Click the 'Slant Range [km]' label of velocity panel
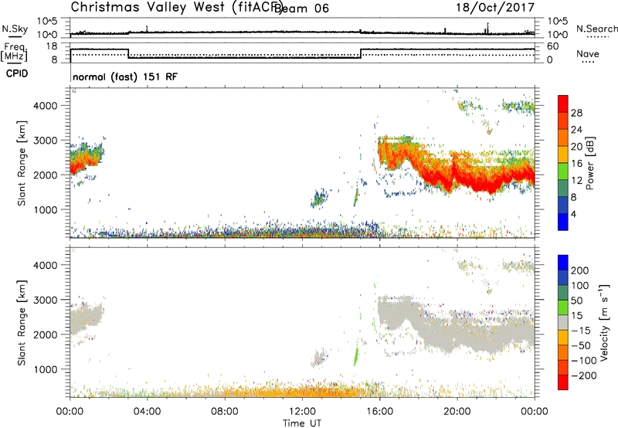Viewport: 618px width, 428px height. point(22,322)
